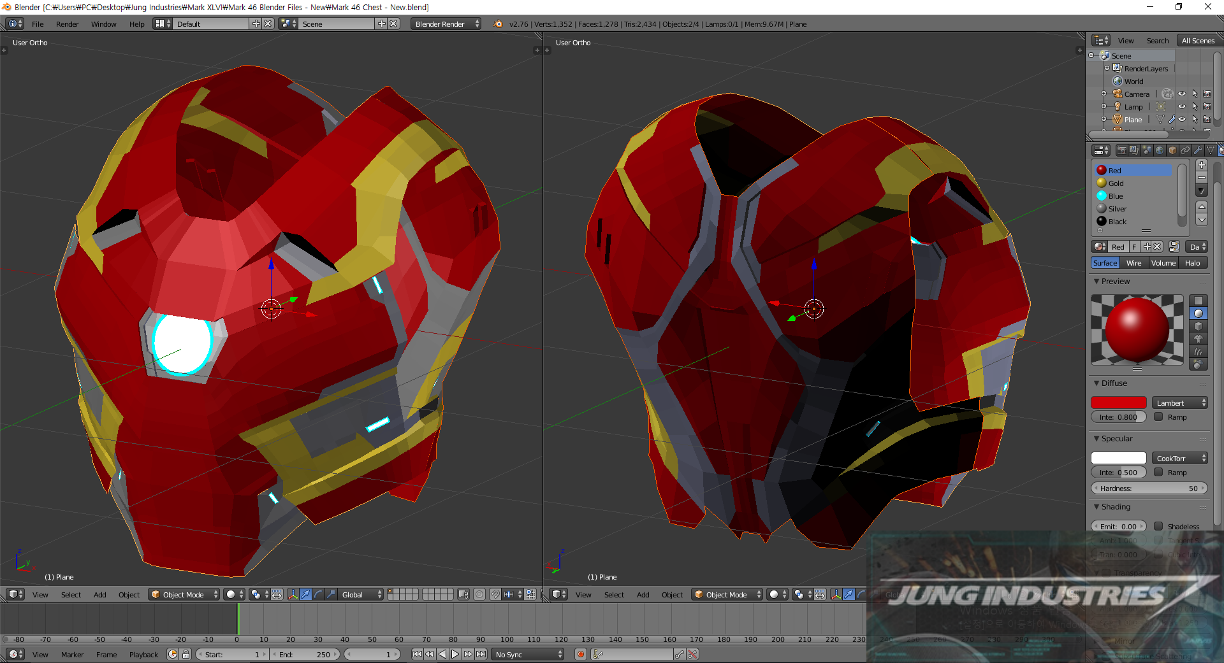Screen dimensions: 1224x663
Task: Play the animation in reverse in timeline
Action: tap(442, 654)
